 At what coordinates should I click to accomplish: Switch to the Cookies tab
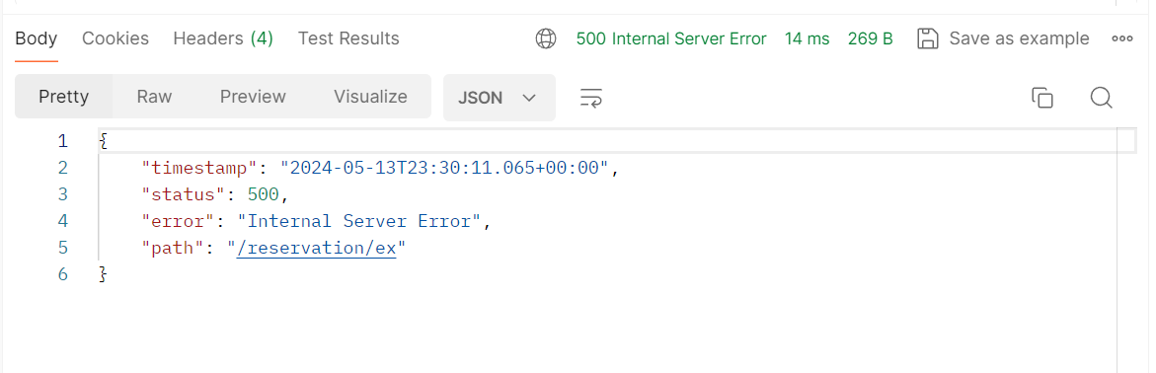point(116,38)
